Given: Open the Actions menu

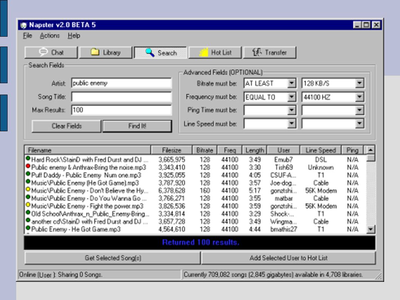Looking at the screenshot, I should pos(50,36).
